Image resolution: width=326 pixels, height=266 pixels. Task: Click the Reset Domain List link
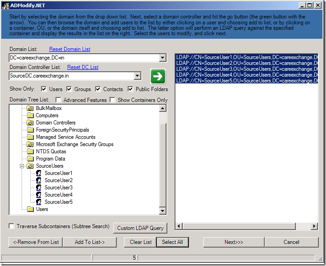tap(69, 49)
